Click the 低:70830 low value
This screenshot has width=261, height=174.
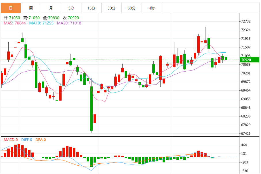coord(51,18)
